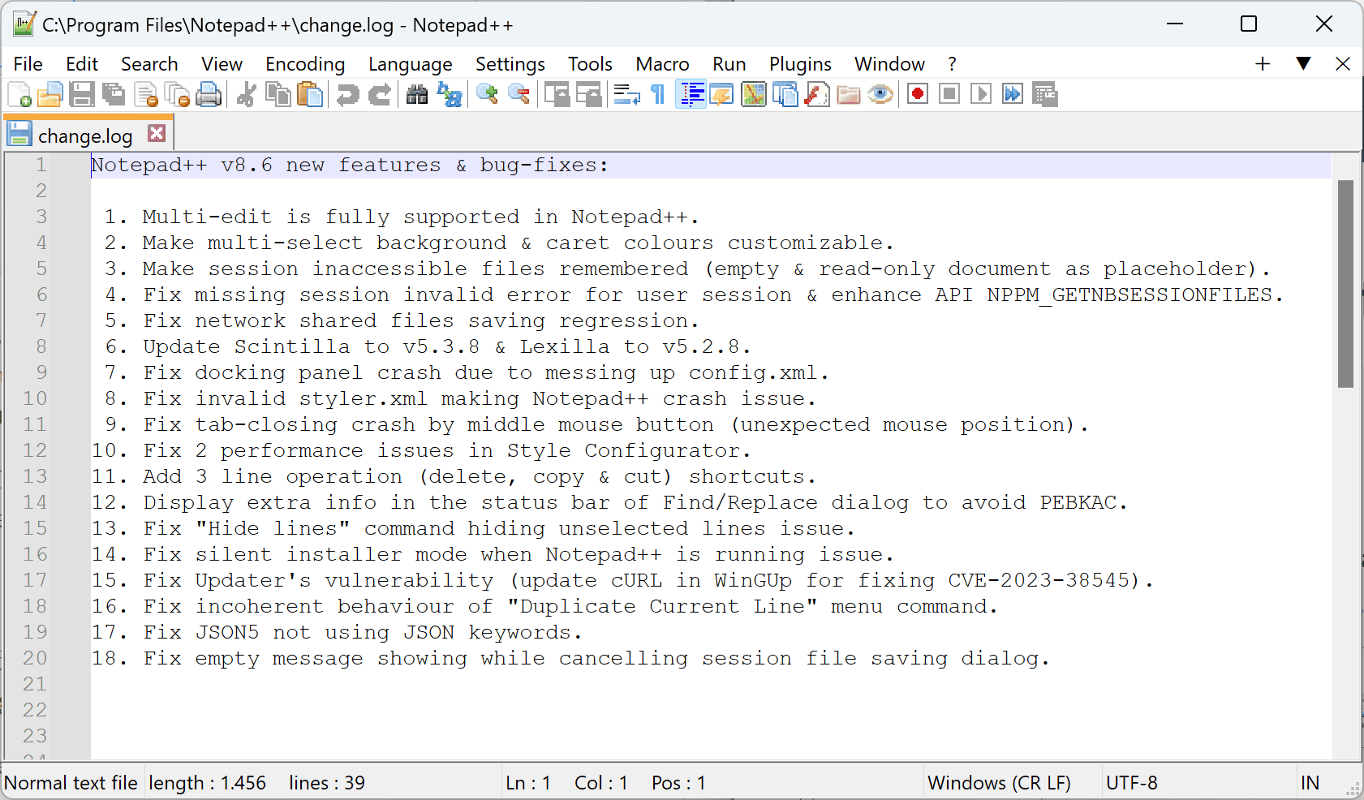This screenshot has height=800, width=1364.
Task: Click the macro Playback triangle icon
Action: click(x=981, y=95)
